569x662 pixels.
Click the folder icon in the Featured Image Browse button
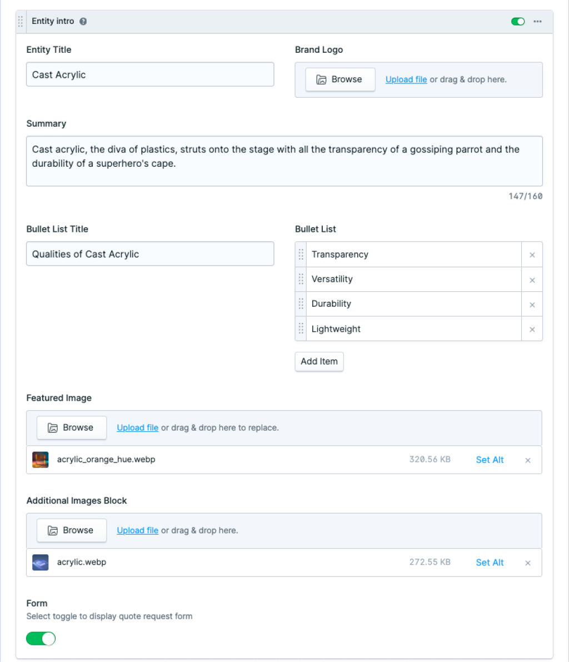pos(53,427)
